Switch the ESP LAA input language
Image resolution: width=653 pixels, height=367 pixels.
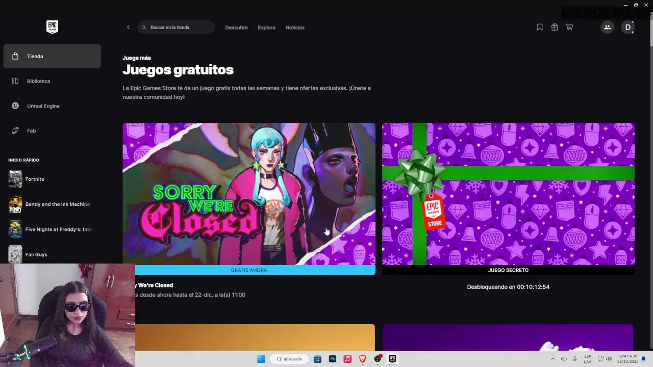click(x=588, y=359)
